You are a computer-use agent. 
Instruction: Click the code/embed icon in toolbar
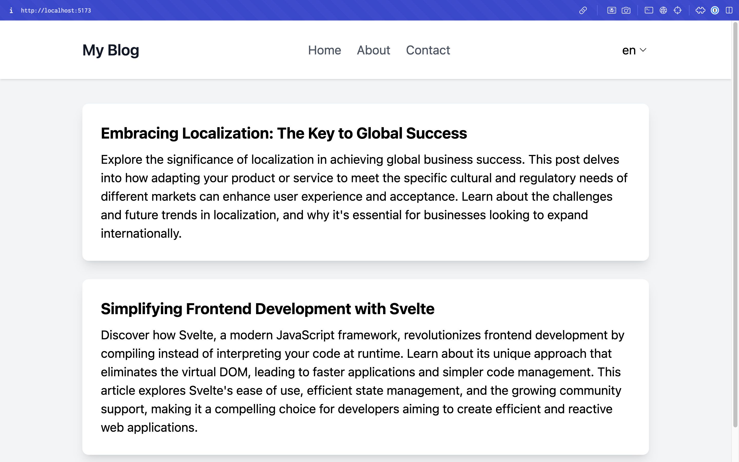(649, 10)
